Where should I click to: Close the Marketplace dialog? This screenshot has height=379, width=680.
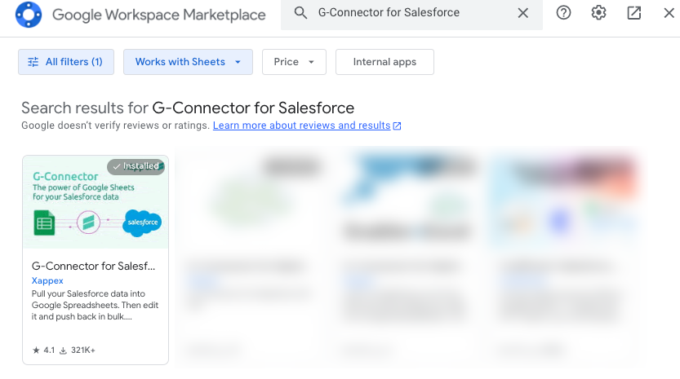(x=668, y=13)
